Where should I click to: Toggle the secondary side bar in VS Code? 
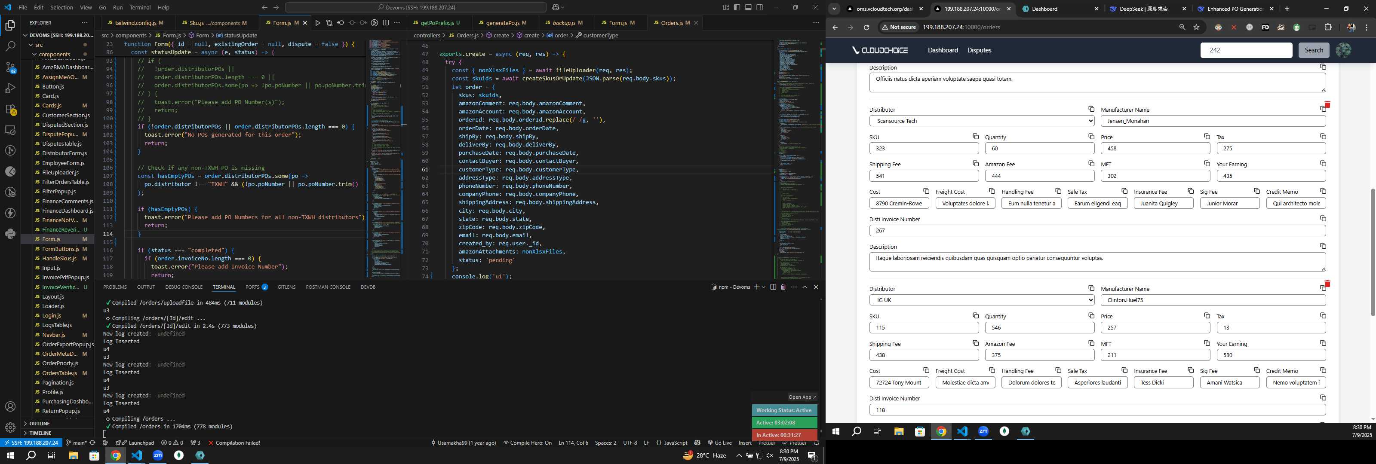(x=759, y=7)
